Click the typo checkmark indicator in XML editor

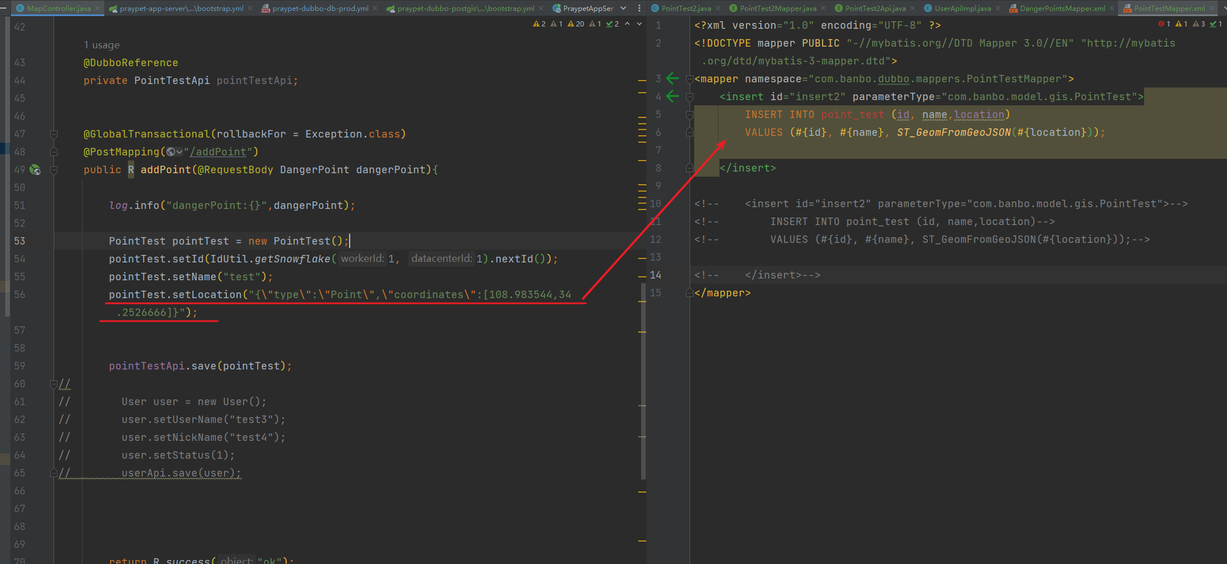1216,24
